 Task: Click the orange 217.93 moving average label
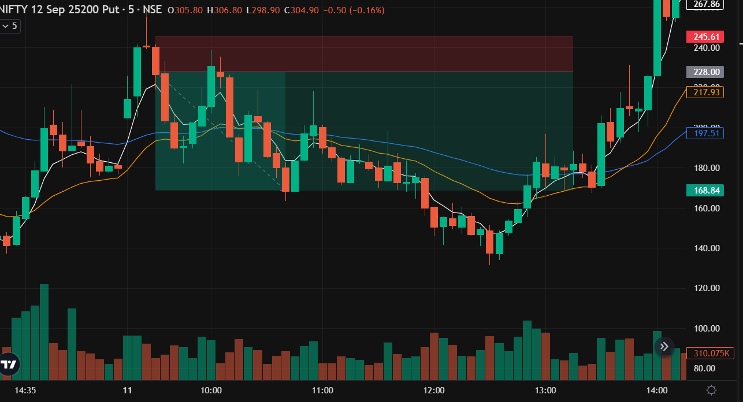(705, 92)
